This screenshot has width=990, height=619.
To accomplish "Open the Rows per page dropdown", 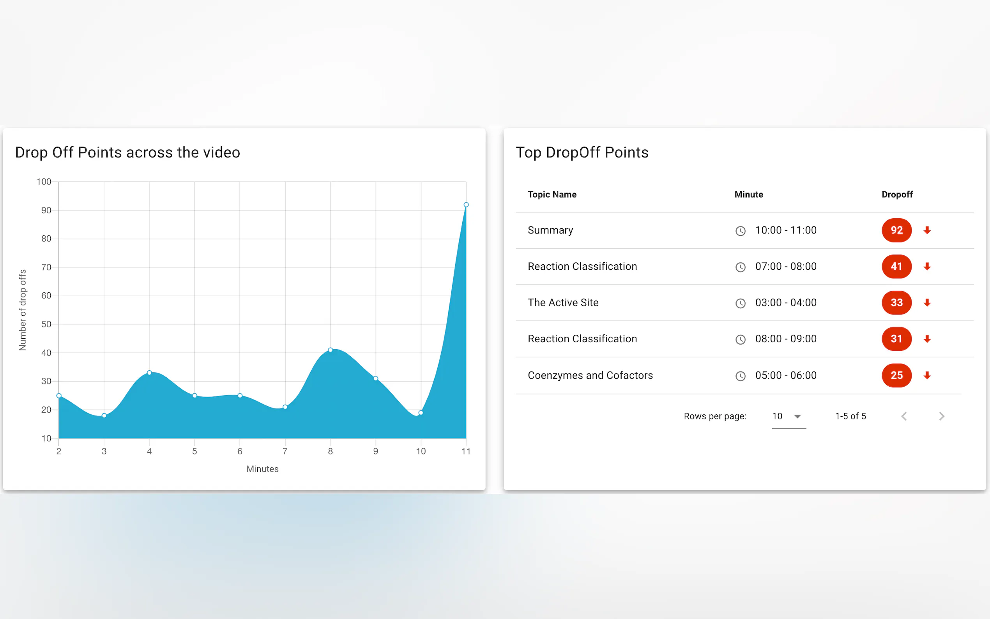I will 788,416.
